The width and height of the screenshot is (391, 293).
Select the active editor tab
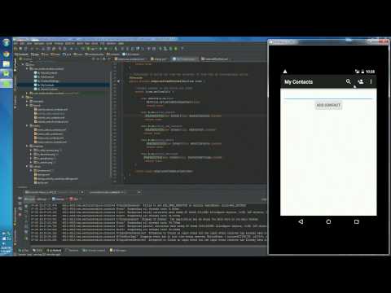[186, 59]
